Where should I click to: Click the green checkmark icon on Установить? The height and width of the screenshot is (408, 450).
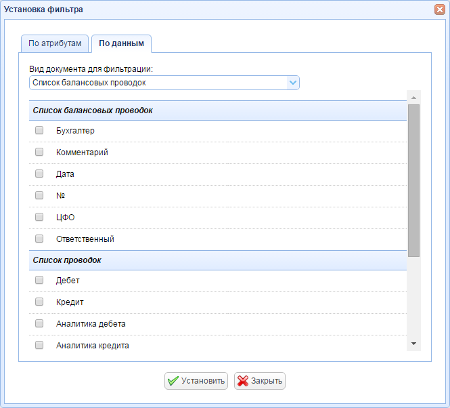pyautogui.click(x=173, y=381)
